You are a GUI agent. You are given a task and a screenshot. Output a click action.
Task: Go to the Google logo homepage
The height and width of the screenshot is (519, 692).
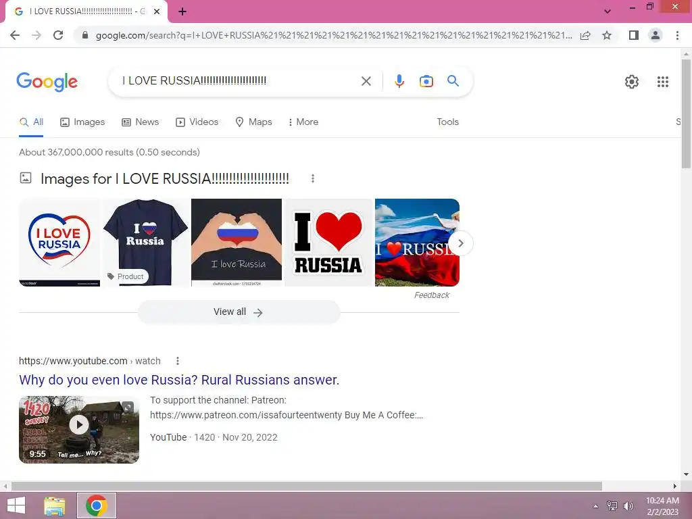point(47,82)
